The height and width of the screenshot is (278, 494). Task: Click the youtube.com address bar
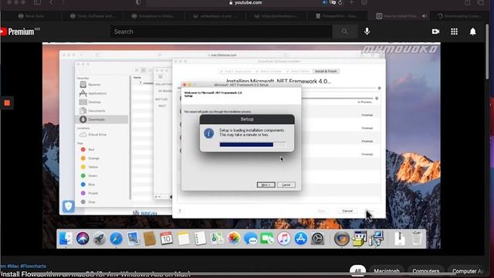[x=245, y=2]
